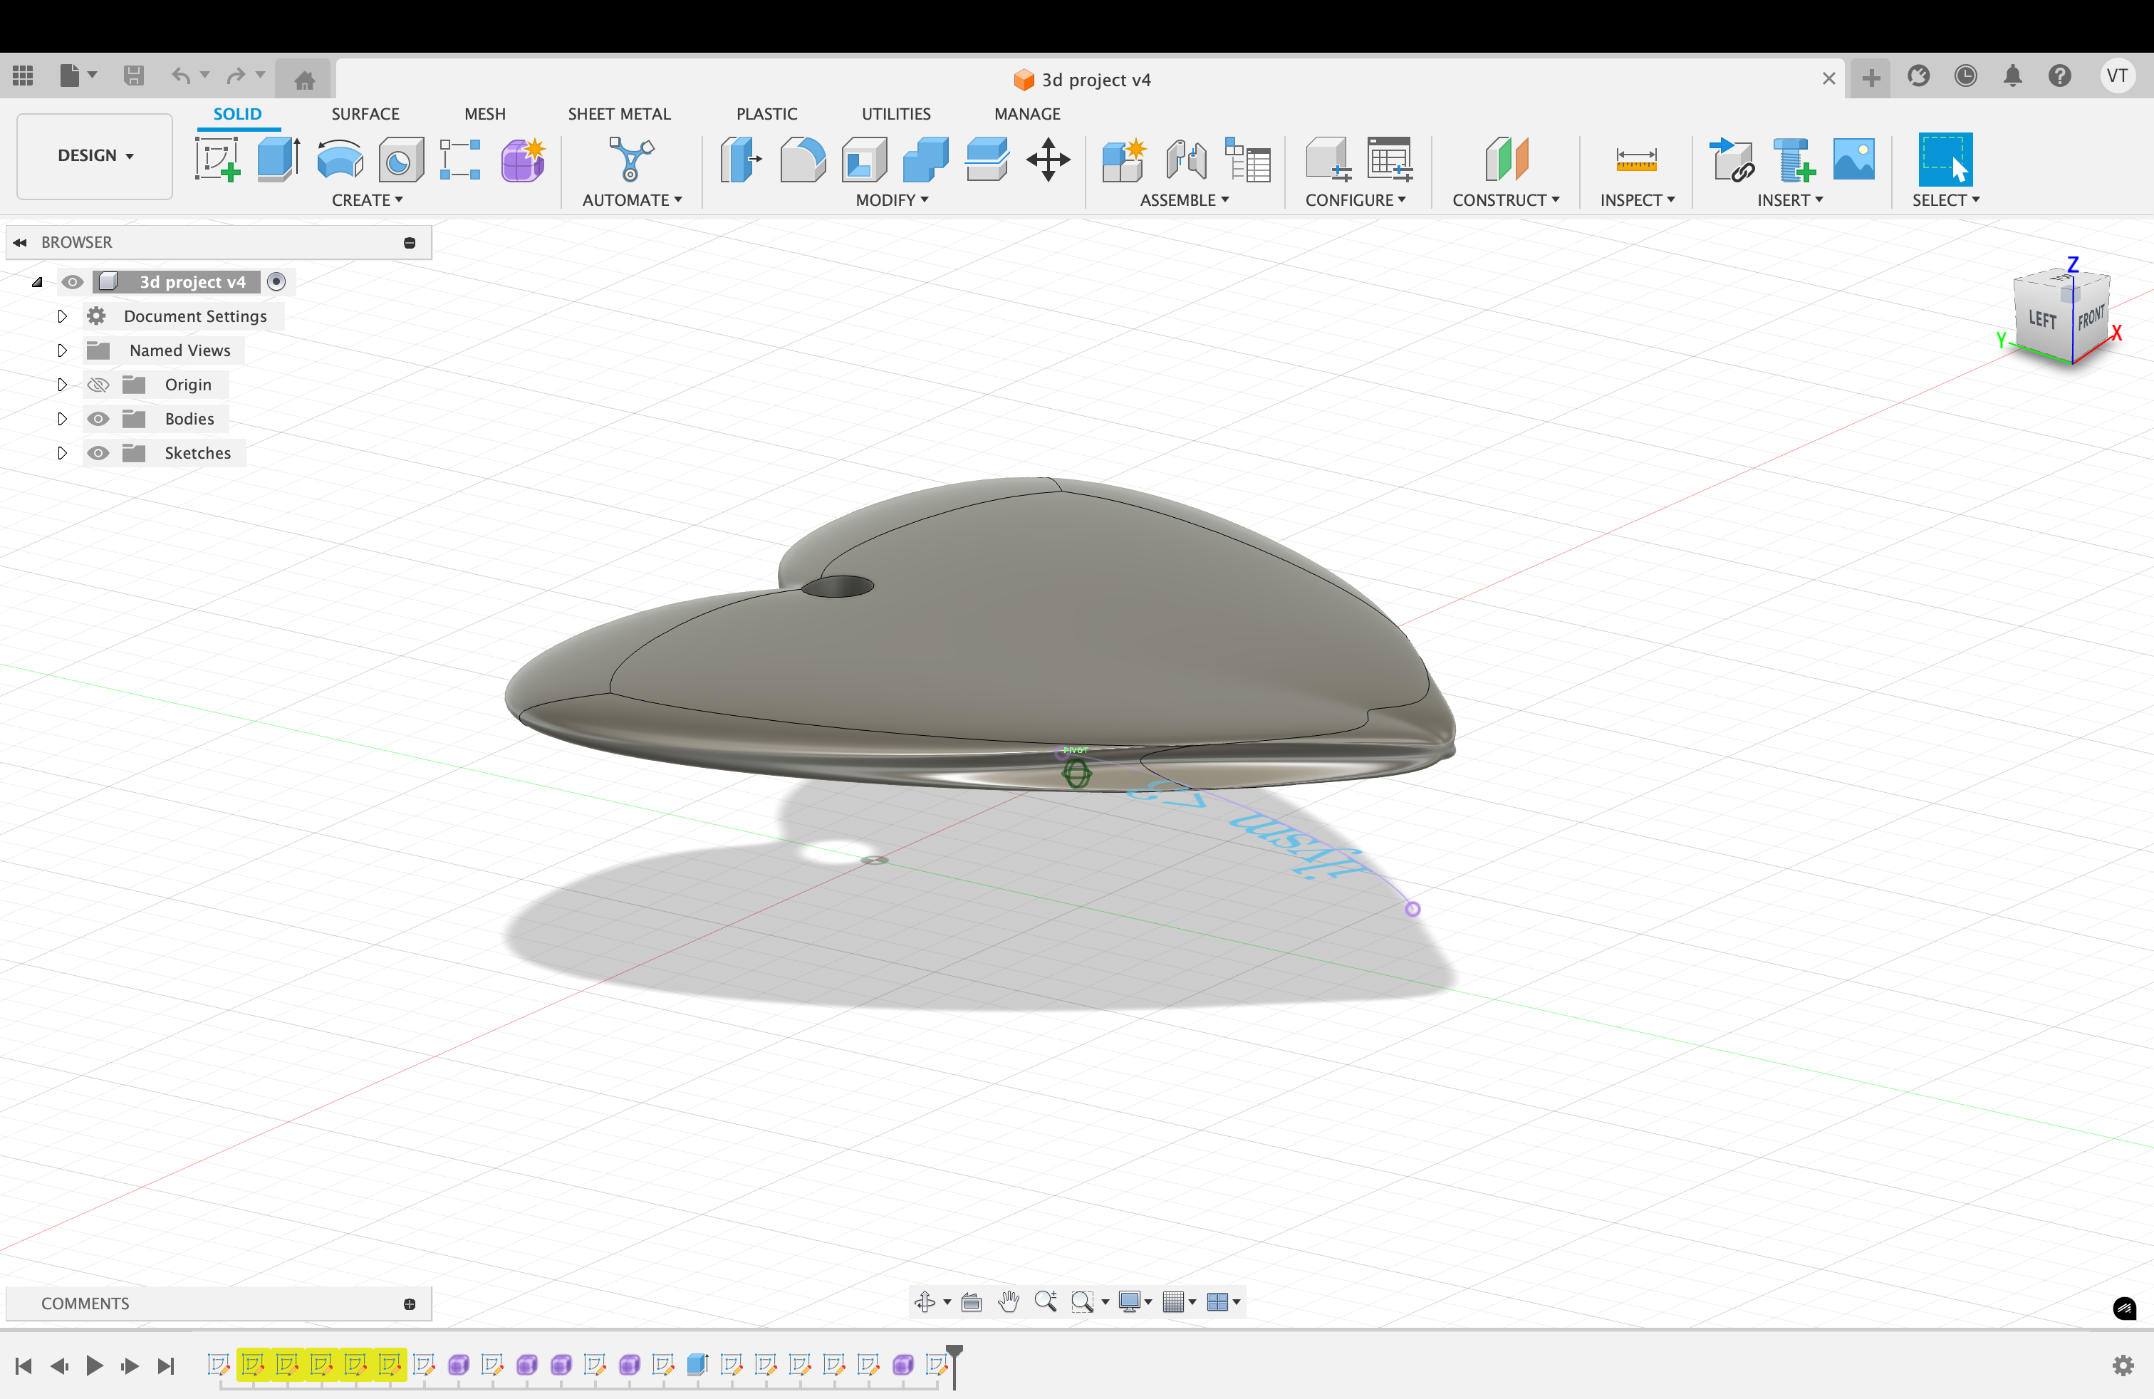Open the MODIFY menu
Image resolution: width=2154 pixels, height=1399 pixels.
click(892, 200)
